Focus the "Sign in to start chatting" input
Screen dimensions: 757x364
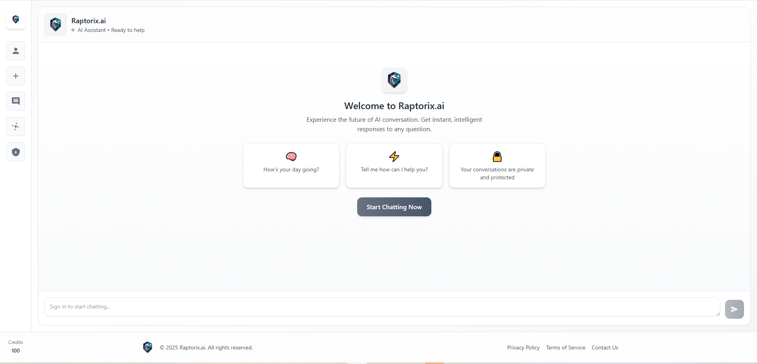click(382, 307)
